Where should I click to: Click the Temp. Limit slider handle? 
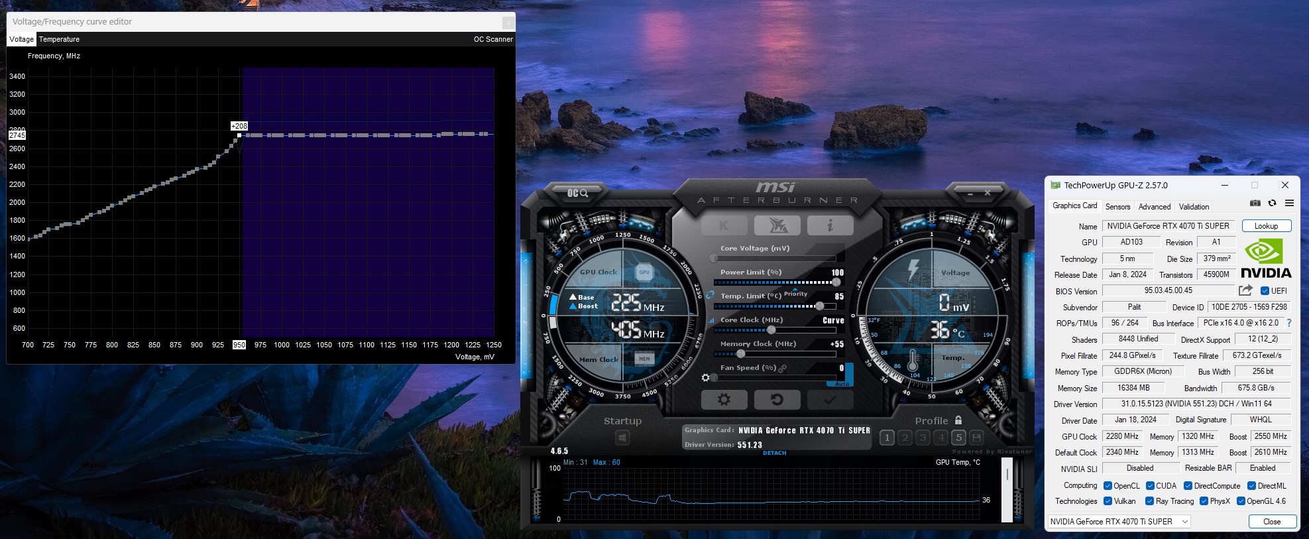820,306
